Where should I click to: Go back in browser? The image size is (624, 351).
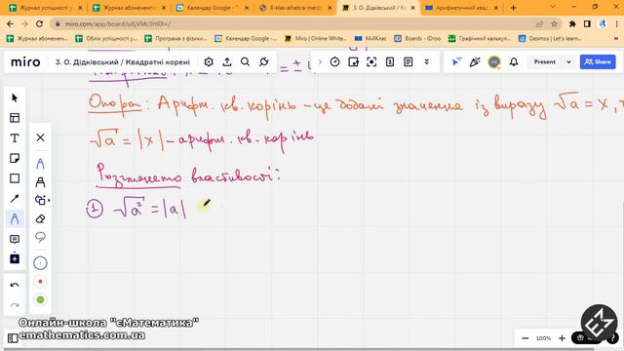click(11, 23)
